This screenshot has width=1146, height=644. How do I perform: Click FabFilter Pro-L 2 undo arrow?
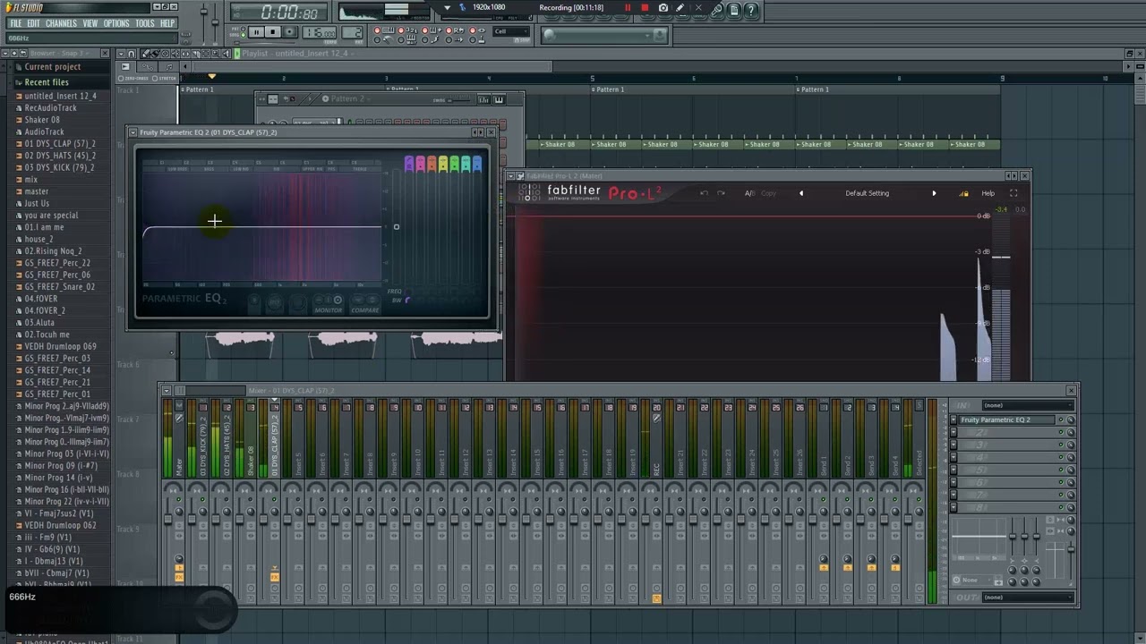[x=704, y=193]
